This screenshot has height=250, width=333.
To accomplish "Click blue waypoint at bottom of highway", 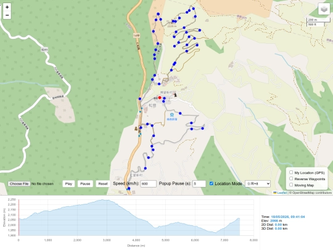I will tap(129, 188).
